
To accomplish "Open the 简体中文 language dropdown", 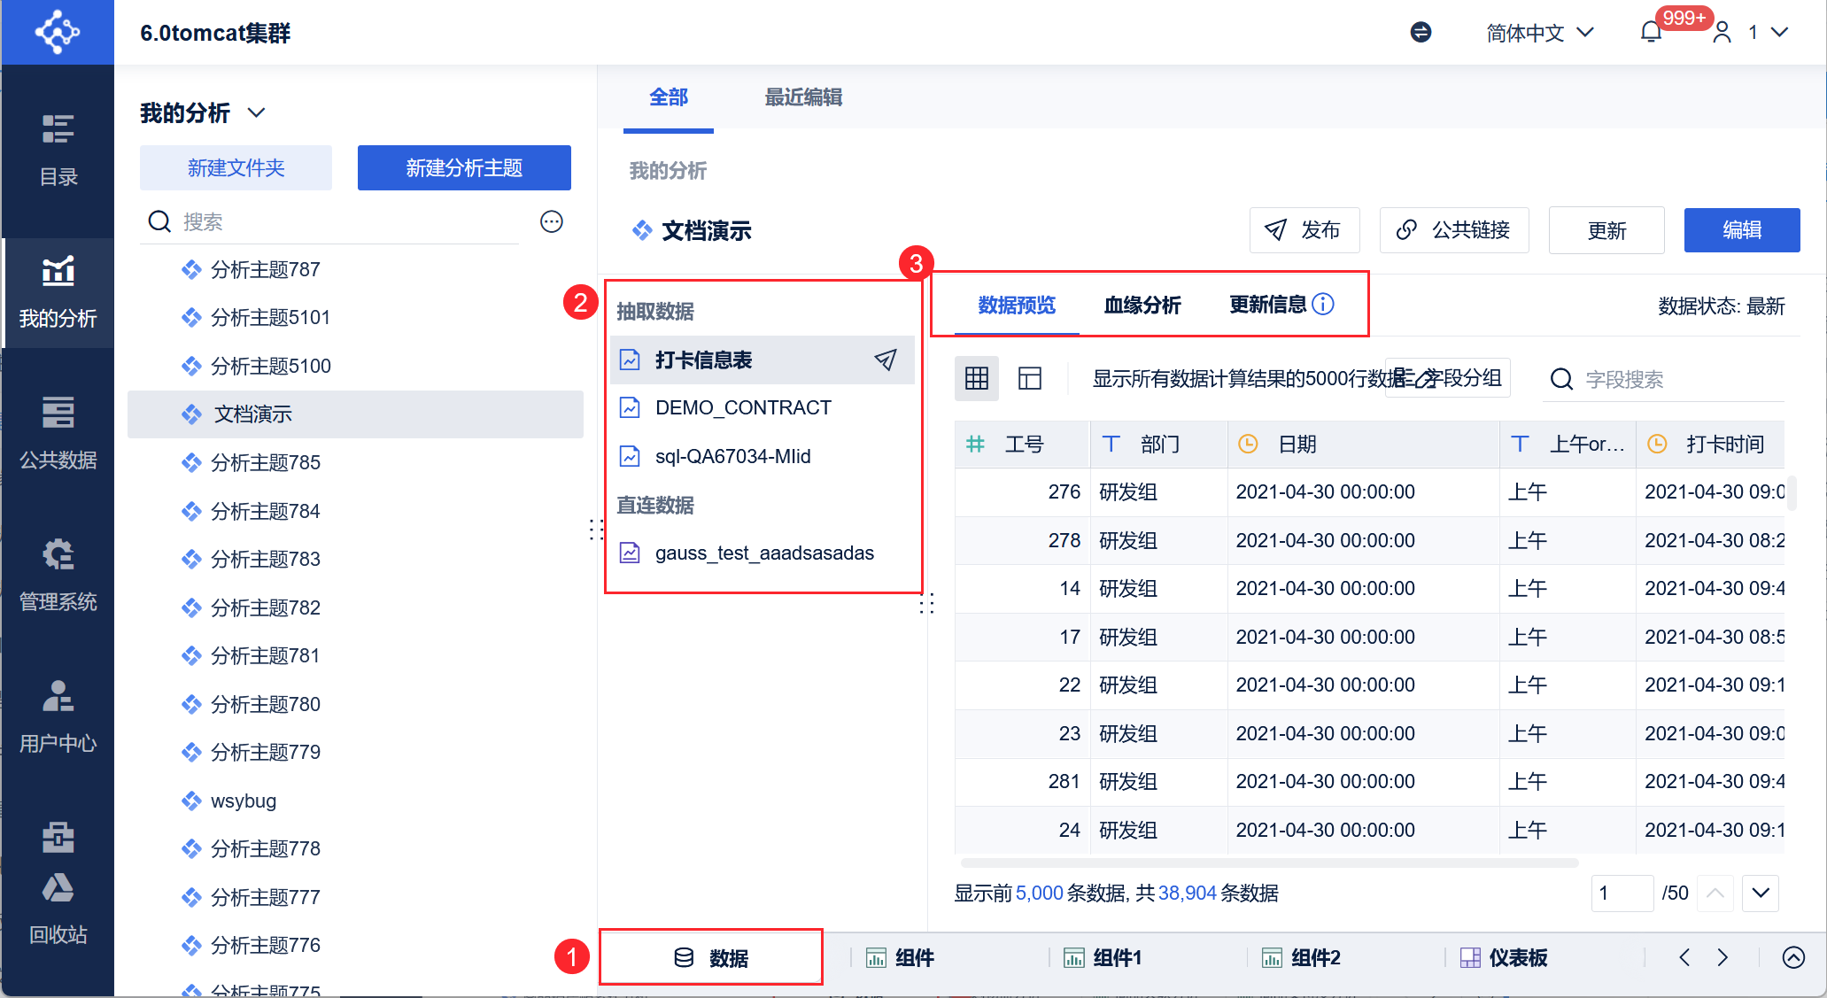I will click(x=1540, y=33).
